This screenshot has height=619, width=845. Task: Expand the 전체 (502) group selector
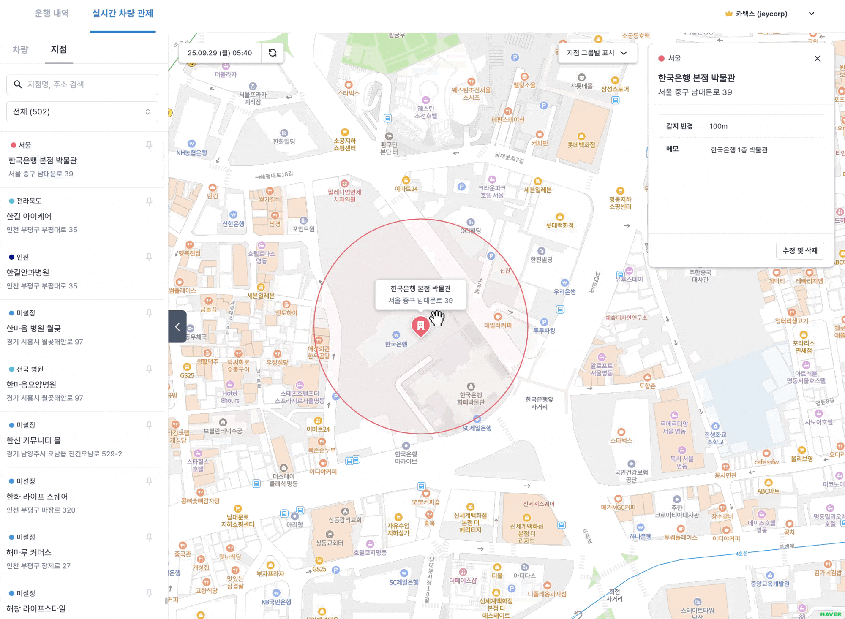(82, 112)
